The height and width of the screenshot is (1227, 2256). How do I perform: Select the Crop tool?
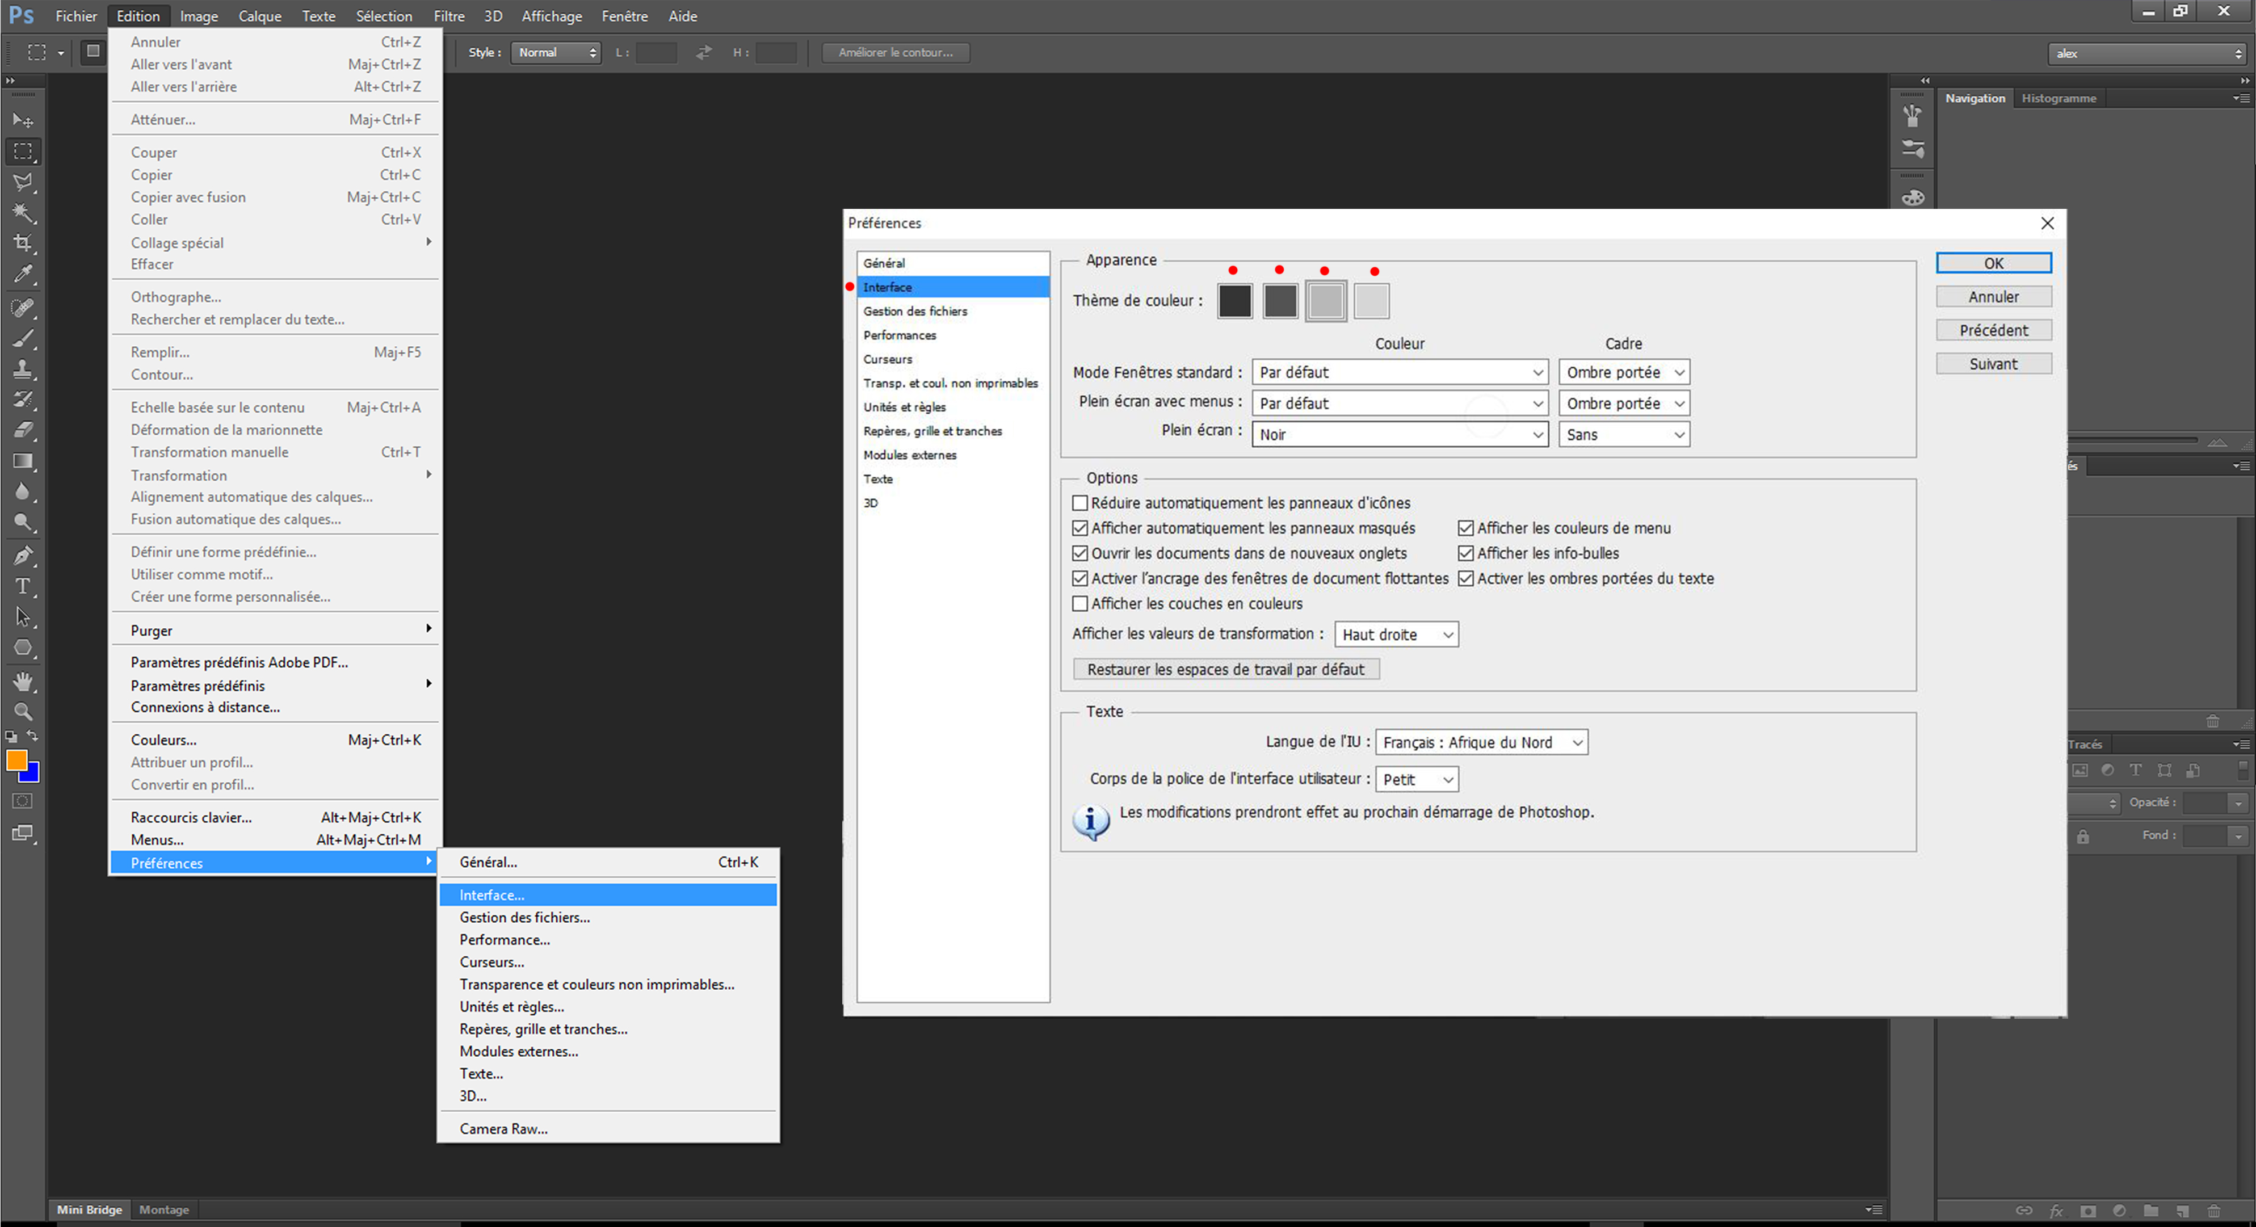pos(23,243)
